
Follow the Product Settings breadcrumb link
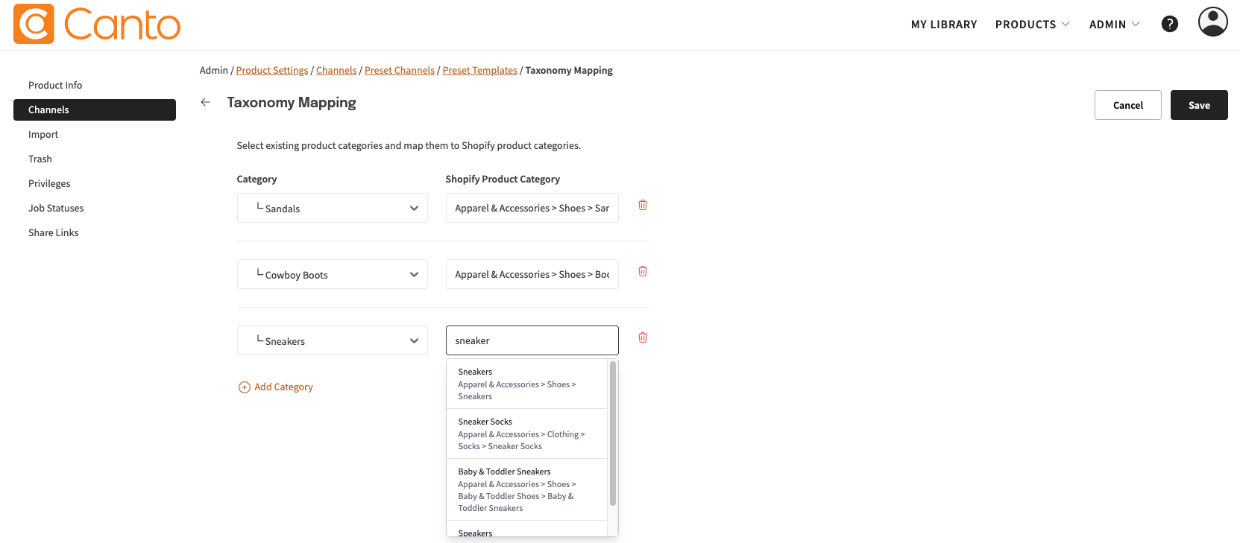[x=272, y=71]
